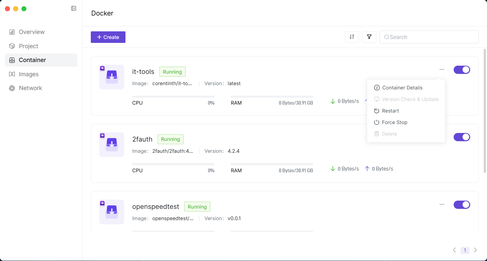The height and width of the screenshot is (261, 487).
Task: Disable the openspeedtest container toggle
Action: pyautogui.click(x=462, y=205)
